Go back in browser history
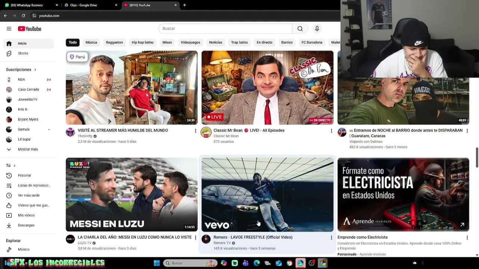Viewport: 479px width, 269px height. tap(5, 16)
